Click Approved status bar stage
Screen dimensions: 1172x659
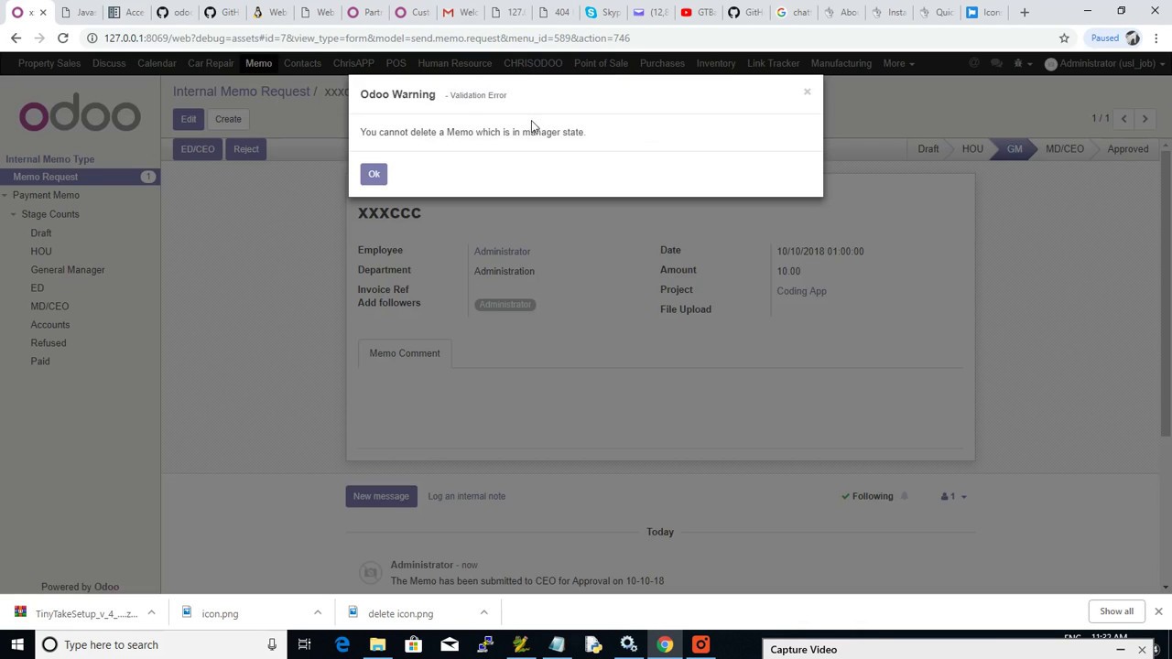point(1127,149)
